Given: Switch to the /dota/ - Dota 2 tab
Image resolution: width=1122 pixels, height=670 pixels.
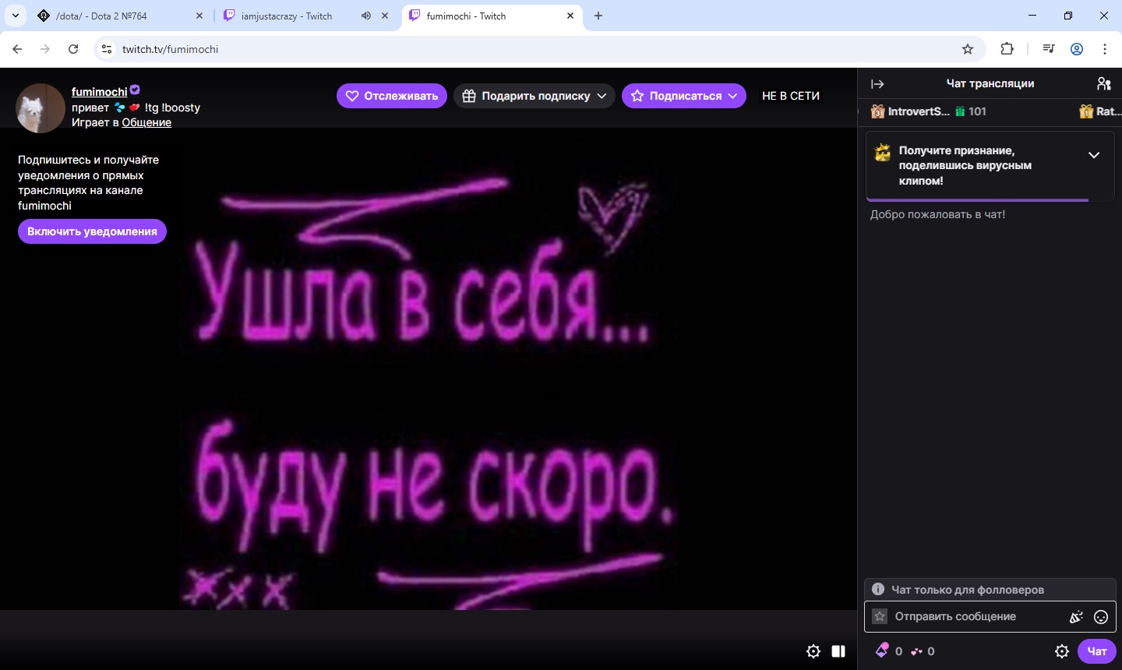Looking at the screenshot, I should tap(117, 16).
